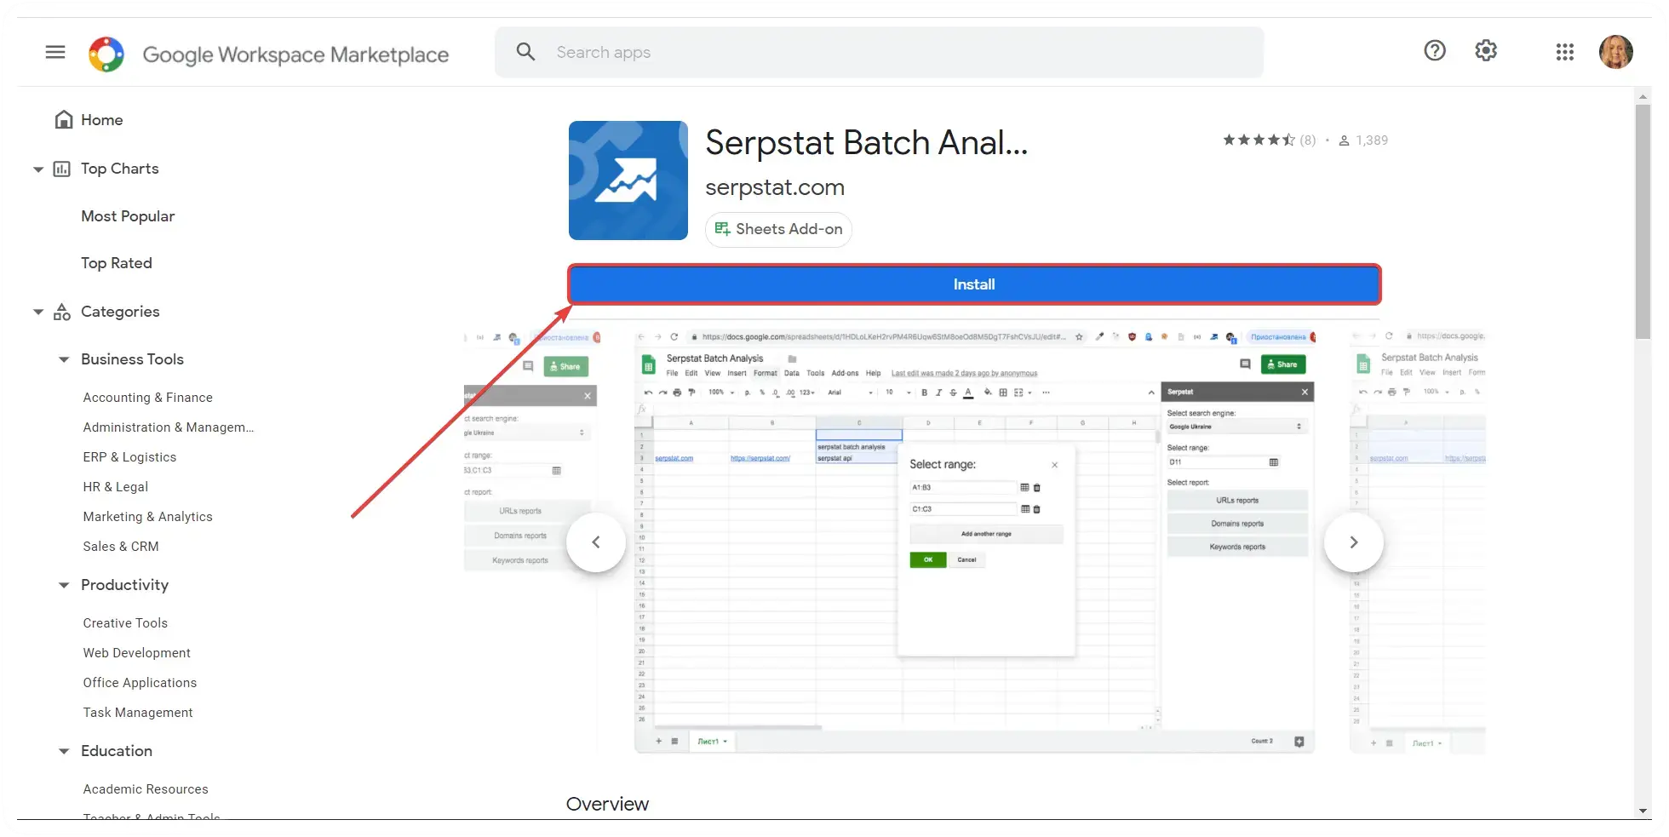1669x837 pixels.
Task: Click the star rating with 8 reviews
Action: [x=1269, y=140]
